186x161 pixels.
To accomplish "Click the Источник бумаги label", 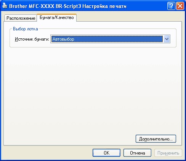I will [32, 39].
